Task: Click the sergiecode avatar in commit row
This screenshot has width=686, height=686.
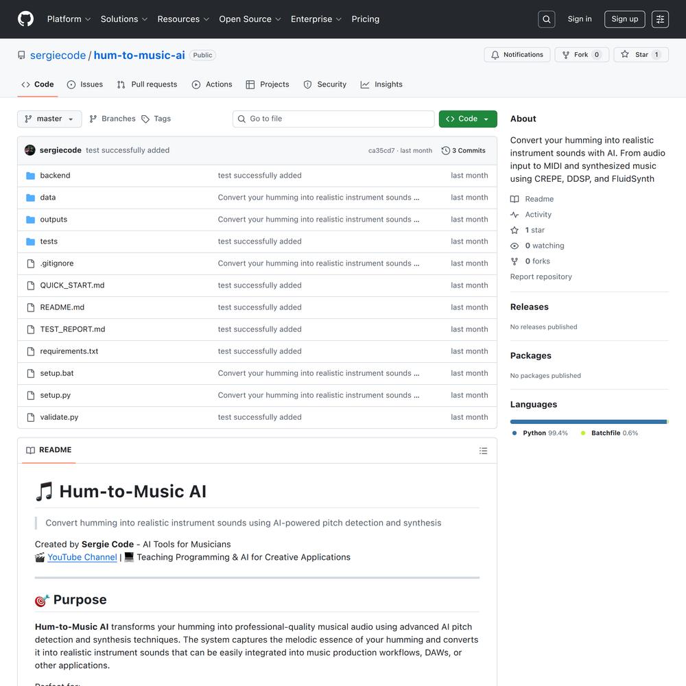Action: (x=29, y=150)
